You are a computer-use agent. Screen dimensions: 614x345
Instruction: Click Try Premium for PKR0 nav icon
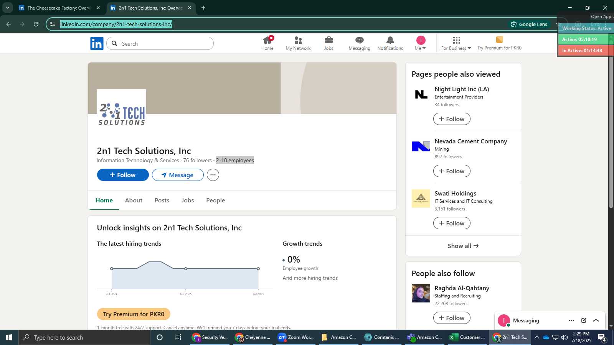(x=499, y=43)
